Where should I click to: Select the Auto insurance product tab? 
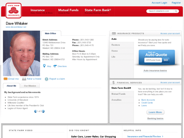122,39
